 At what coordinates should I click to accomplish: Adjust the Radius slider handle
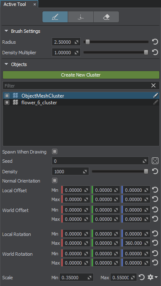88,42
